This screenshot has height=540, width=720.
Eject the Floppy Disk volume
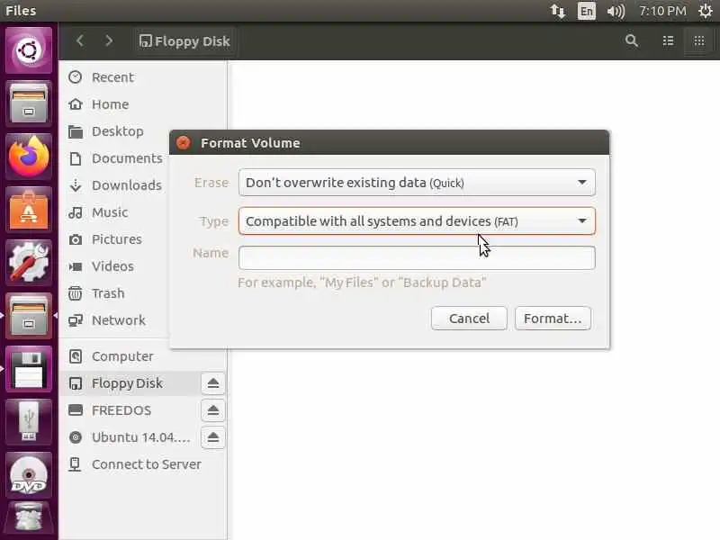point(212,383)
